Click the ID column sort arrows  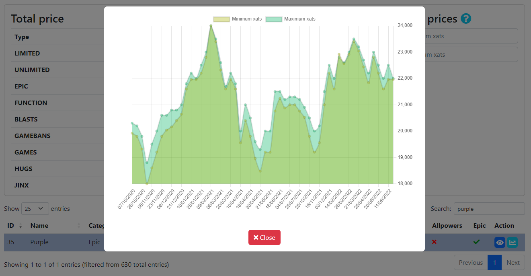pyautogui.click(x=20, y=226)
